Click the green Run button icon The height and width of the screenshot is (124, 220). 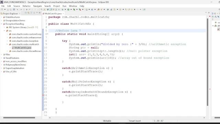coord(68,10)
